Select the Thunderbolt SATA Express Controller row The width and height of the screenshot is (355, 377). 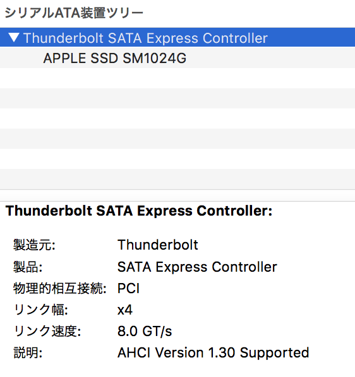click(x=177, y=37)
